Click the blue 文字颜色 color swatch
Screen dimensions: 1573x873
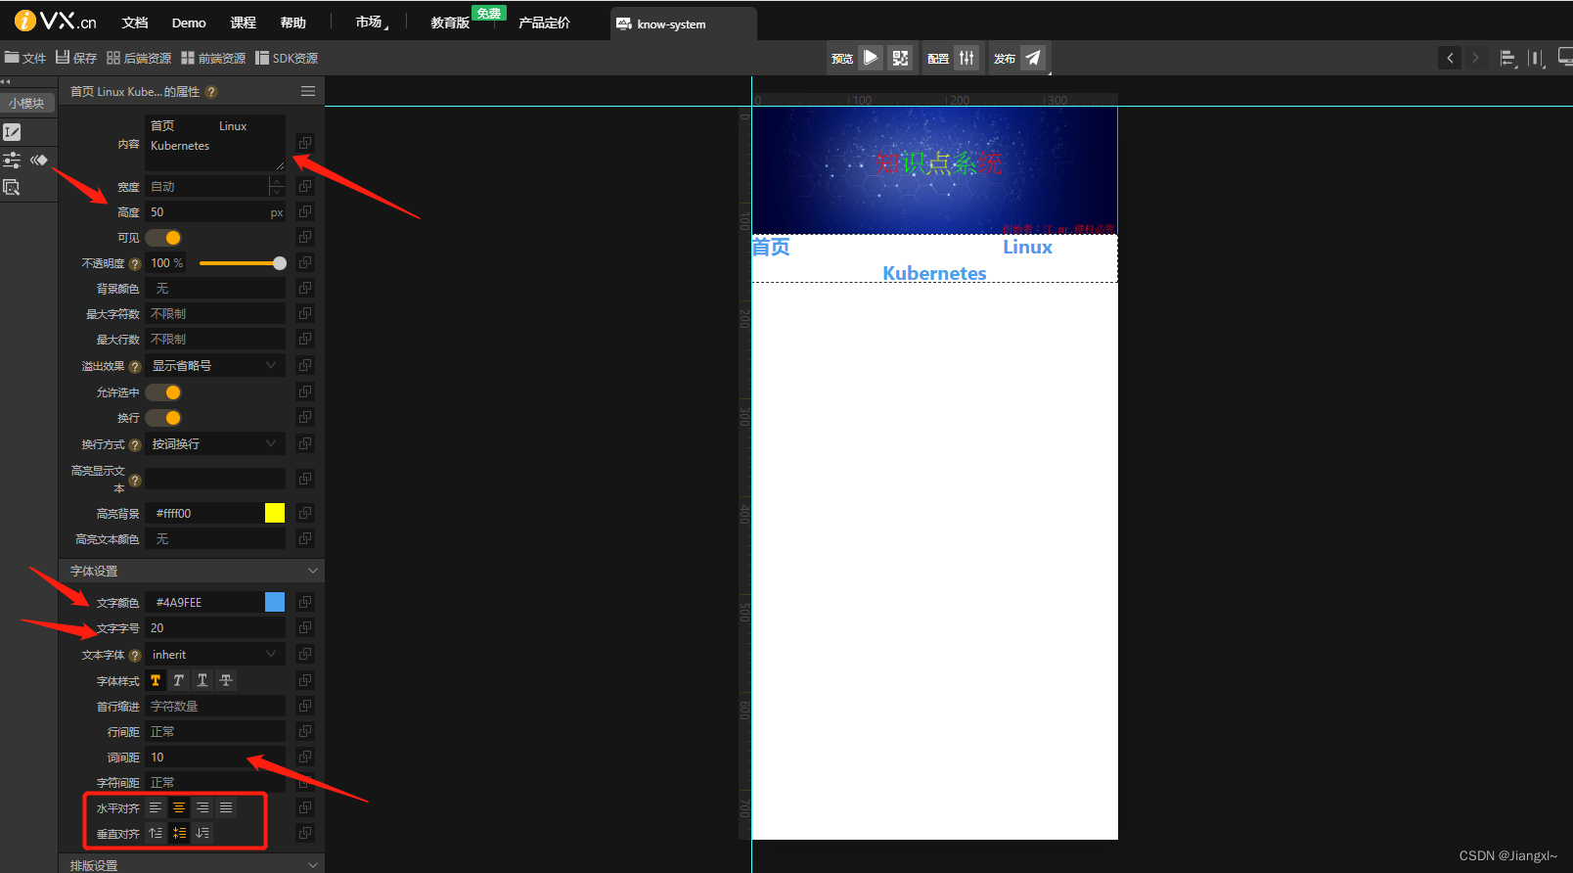pos(275,602)
